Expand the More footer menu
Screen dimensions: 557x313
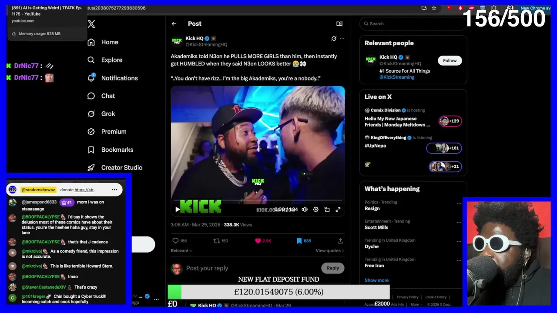416,304
